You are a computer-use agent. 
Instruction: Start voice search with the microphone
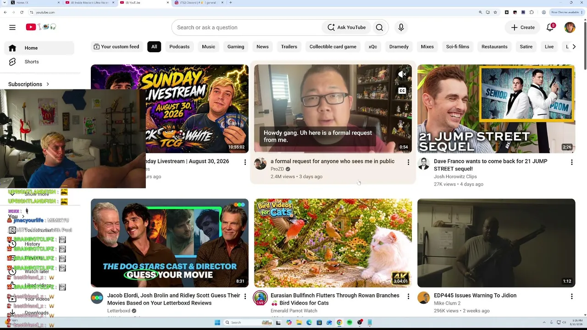(x=401, y=27)
